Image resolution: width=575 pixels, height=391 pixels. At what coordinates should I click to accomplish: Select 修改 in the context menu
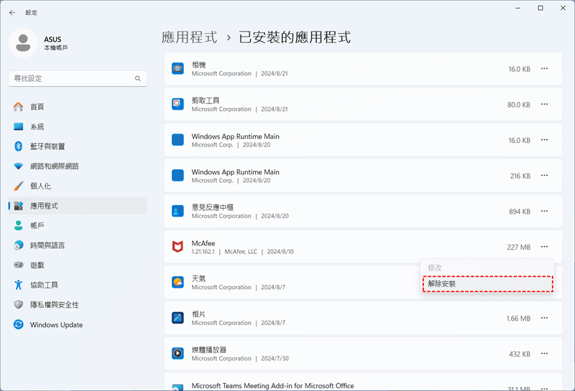point(436,268)
